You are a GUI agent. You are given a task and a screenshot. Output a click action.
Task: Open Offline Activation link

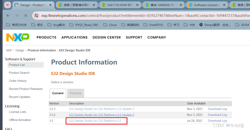click(x=20, y=120)
